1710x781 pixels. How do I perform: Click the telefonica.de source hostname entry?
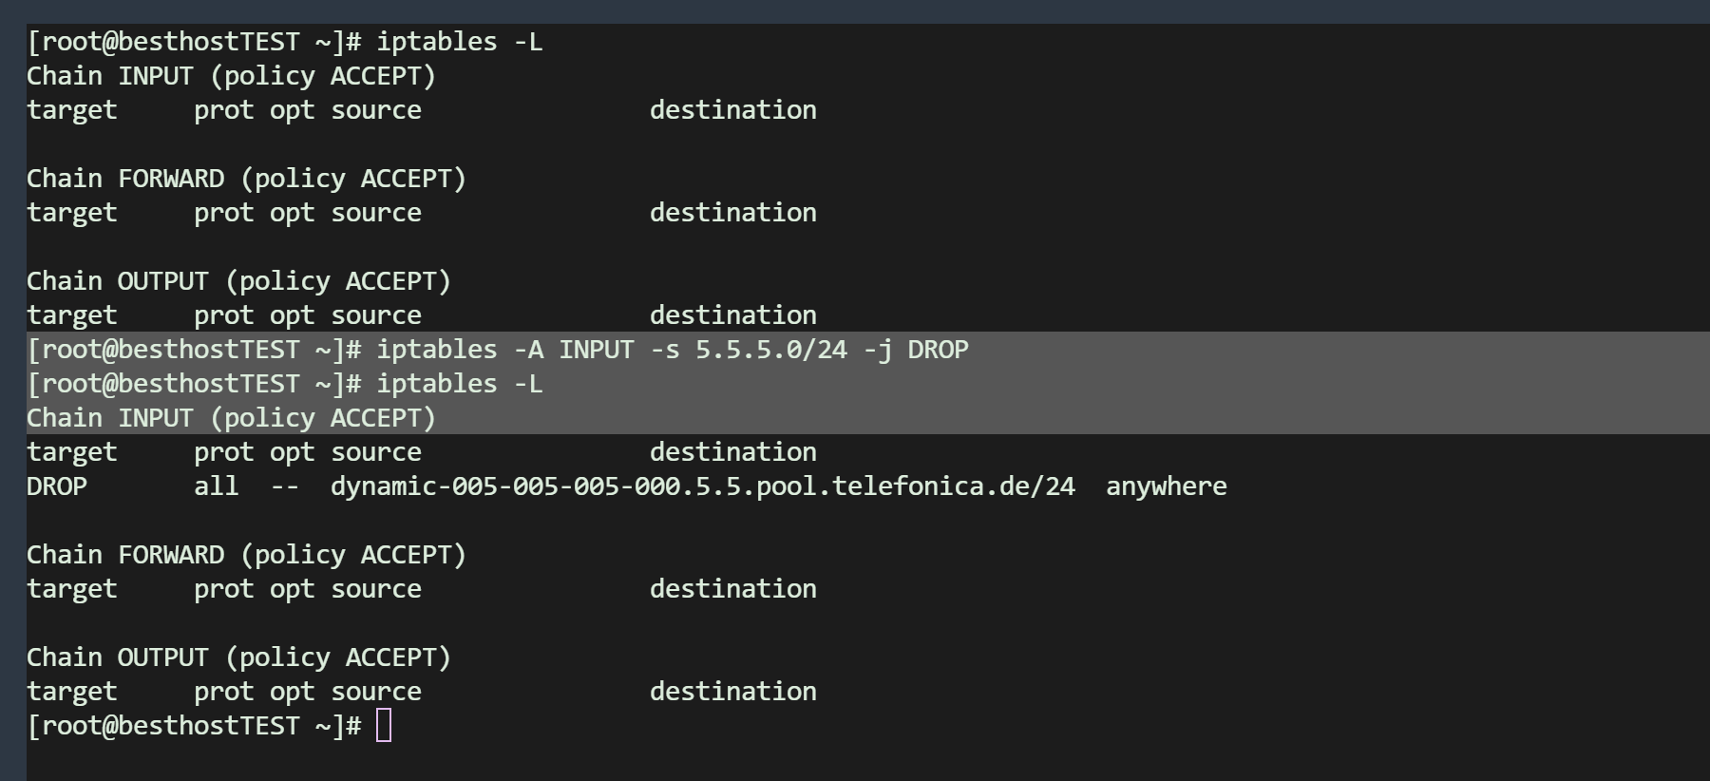702,486
